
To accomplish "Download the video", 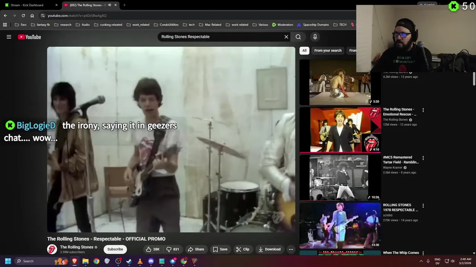I will coord(270,249).
